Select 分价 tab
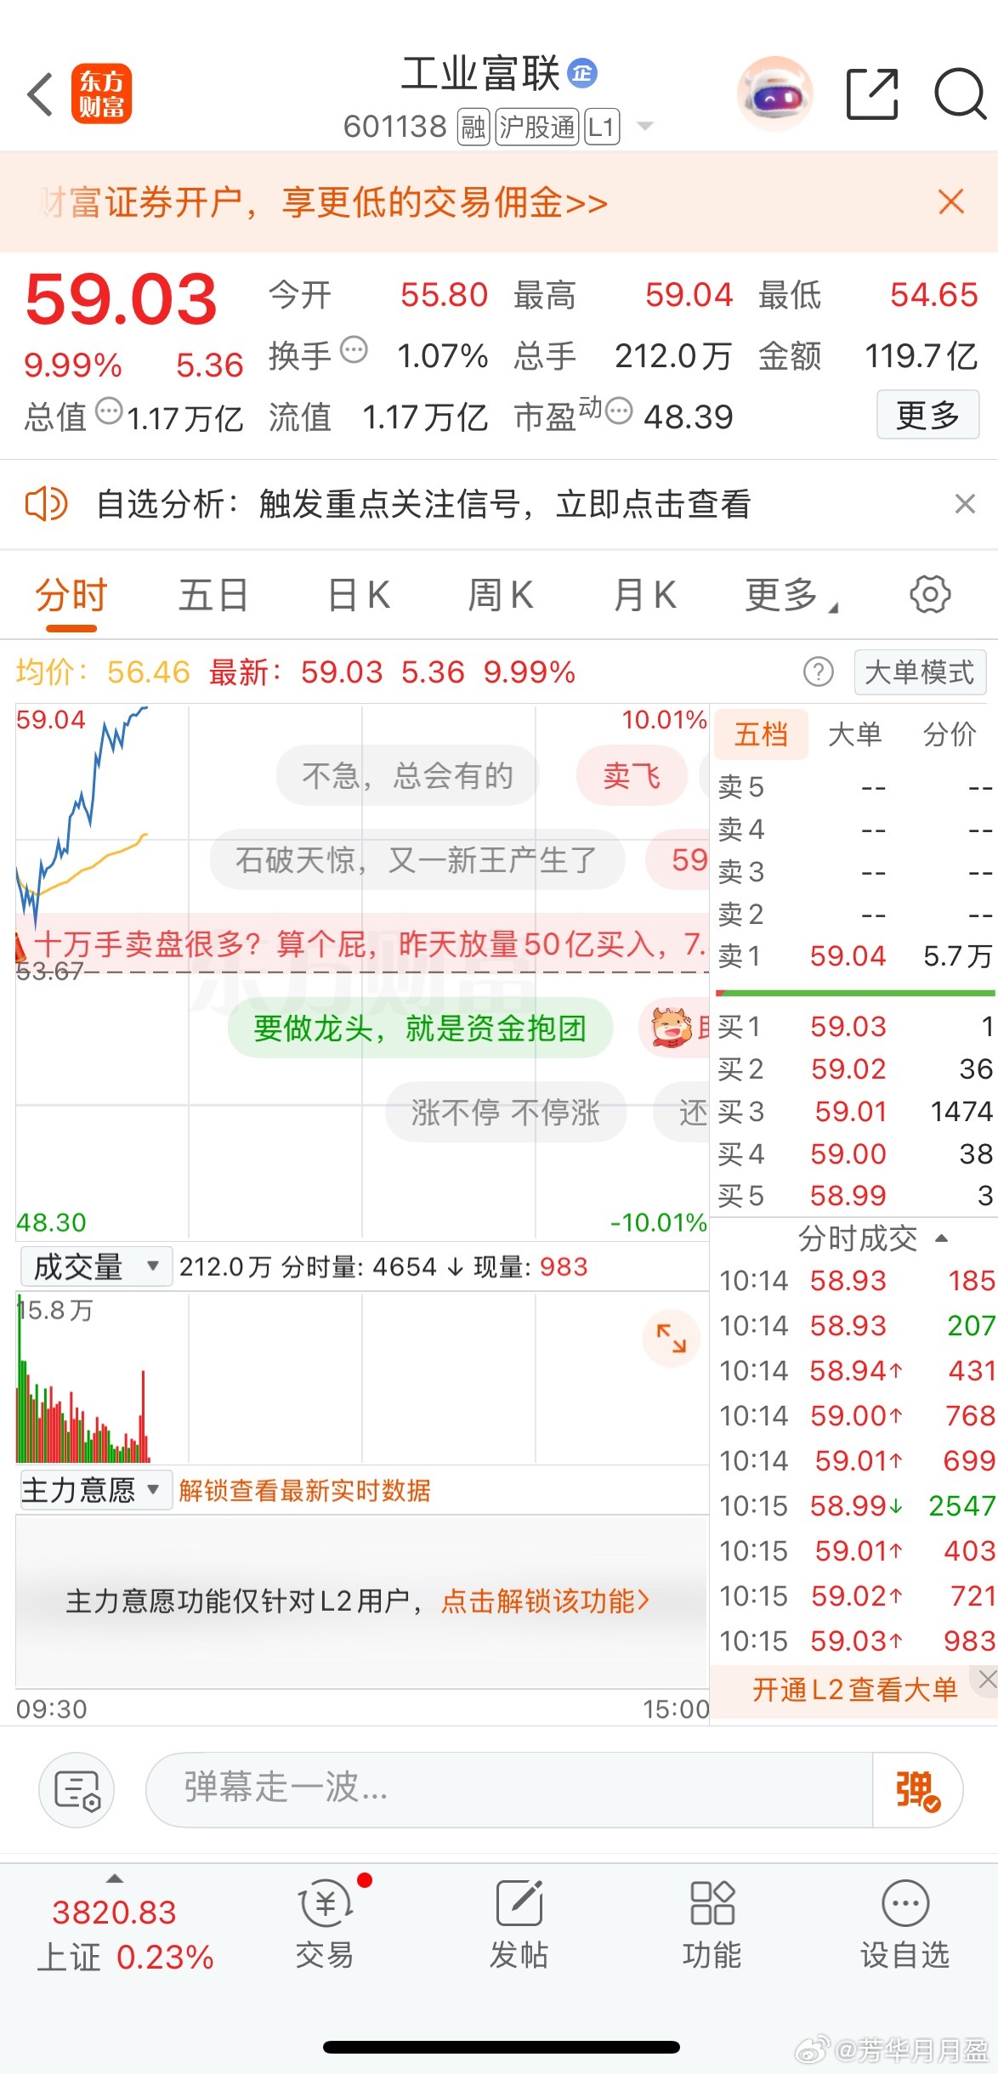Viewport: 998px width, 2074px height. click(950, 734)
